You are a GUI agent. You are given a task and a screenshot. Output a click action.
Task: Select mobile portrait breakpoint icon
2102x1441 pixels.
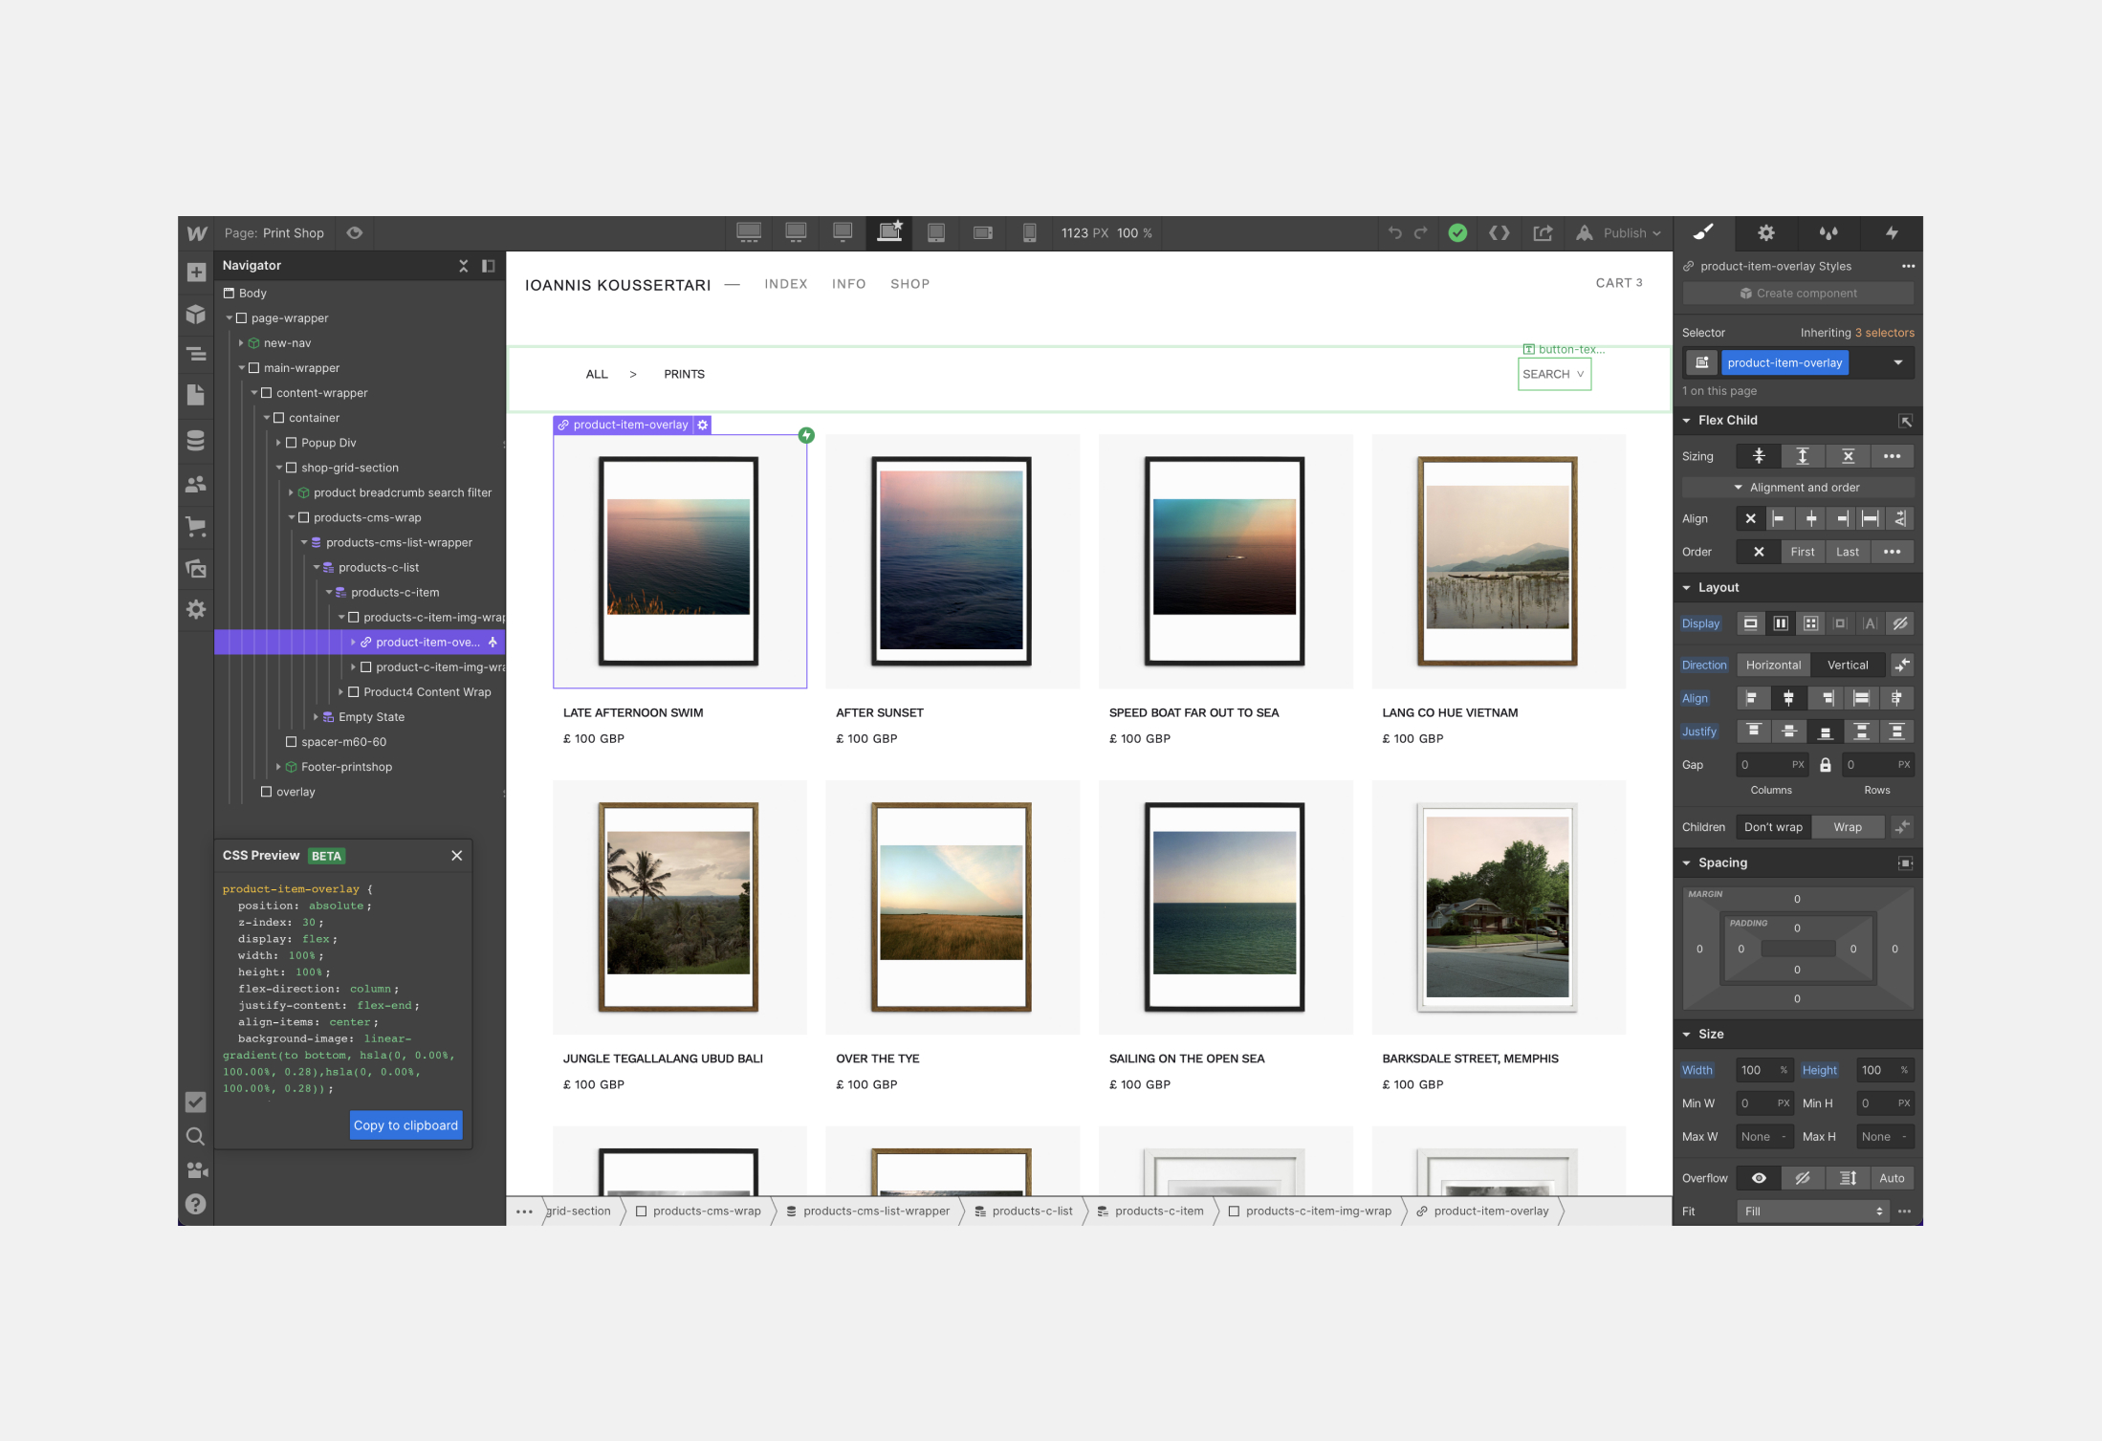[x=1029, y=233]
